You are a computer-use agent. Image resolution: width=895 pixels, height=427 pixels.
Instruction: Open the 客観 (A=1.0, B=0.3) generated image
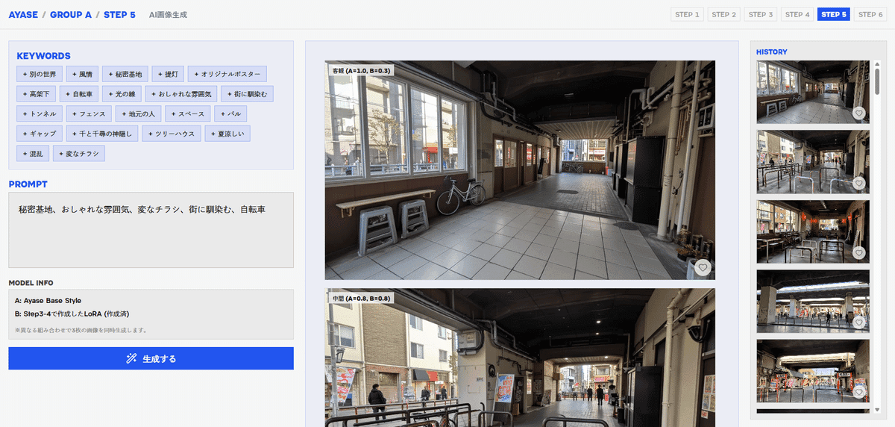520,170
